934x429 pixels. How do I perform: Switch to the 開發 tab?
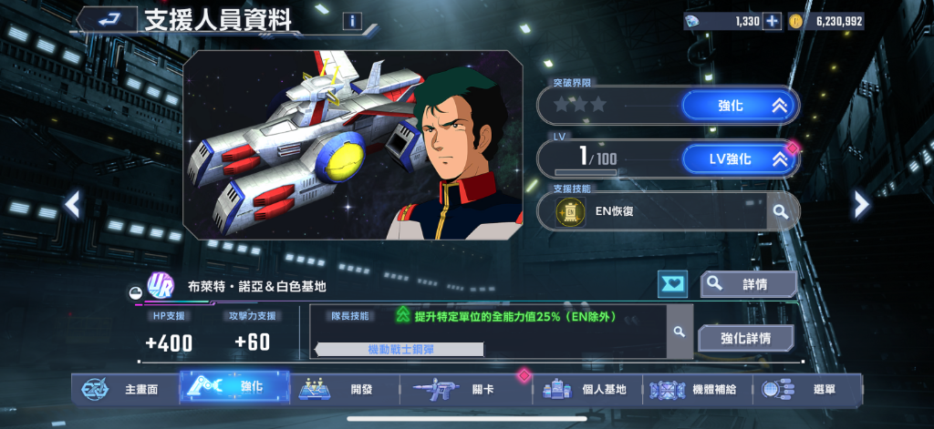click(344, 390)
